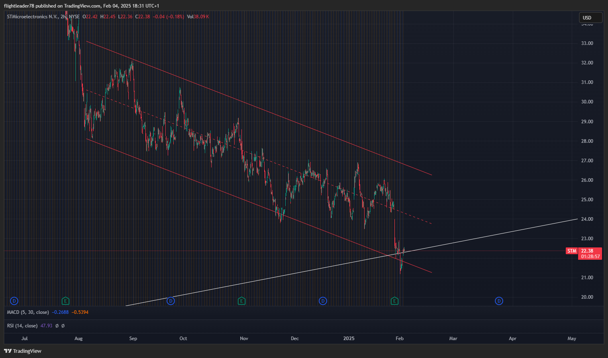Click the RSI (14, close) indicator label
608x358 pixels.
tap(22, 326)
